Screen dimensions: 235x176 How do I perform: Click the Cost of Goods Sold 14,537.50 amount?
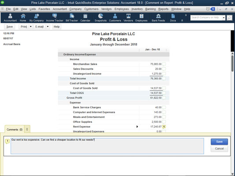(x=156, y=88)
